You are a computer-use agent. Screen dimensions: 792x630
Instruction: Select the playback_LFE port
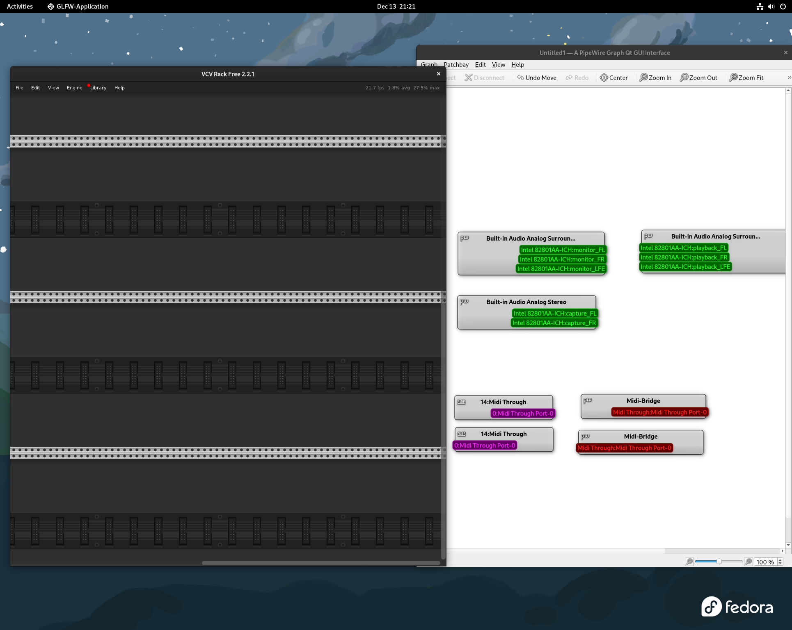685,267
